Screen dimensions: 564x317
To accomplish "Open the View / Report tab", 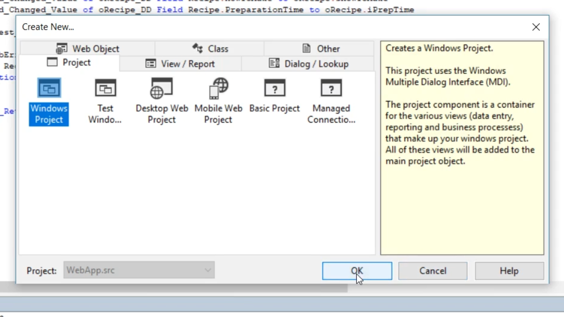I will (x=180, y=64).
